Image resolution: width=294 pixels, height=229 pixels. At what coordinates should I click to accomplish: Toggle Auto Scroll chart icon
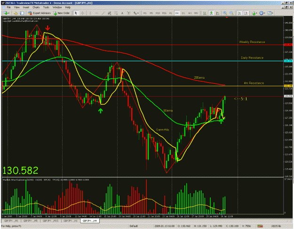[239, 13]
